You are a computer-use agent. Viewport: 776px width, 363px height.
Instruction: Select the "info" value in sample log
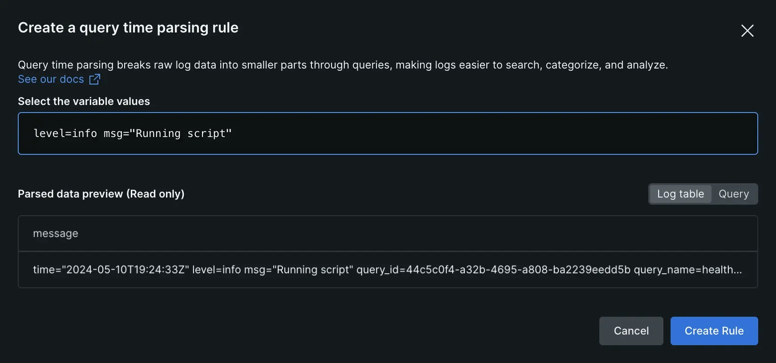[85, 133]
